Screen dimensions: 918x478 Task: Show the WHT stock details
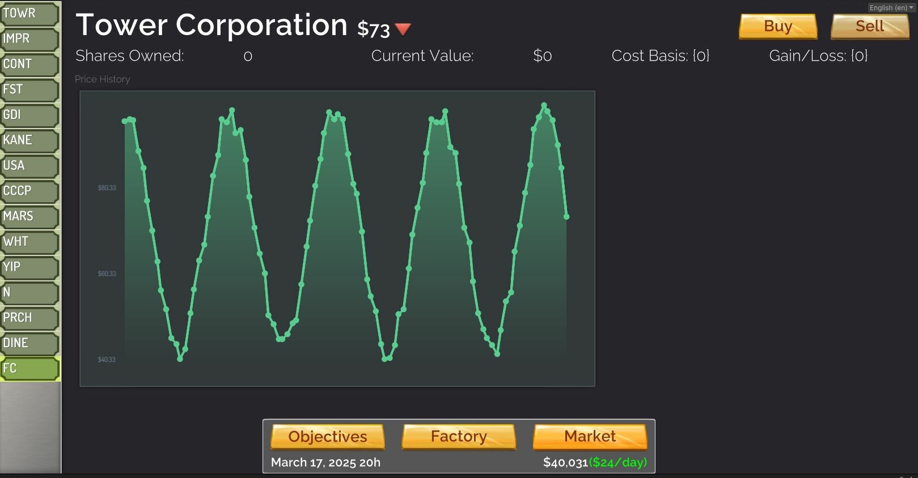pos(29,242)
